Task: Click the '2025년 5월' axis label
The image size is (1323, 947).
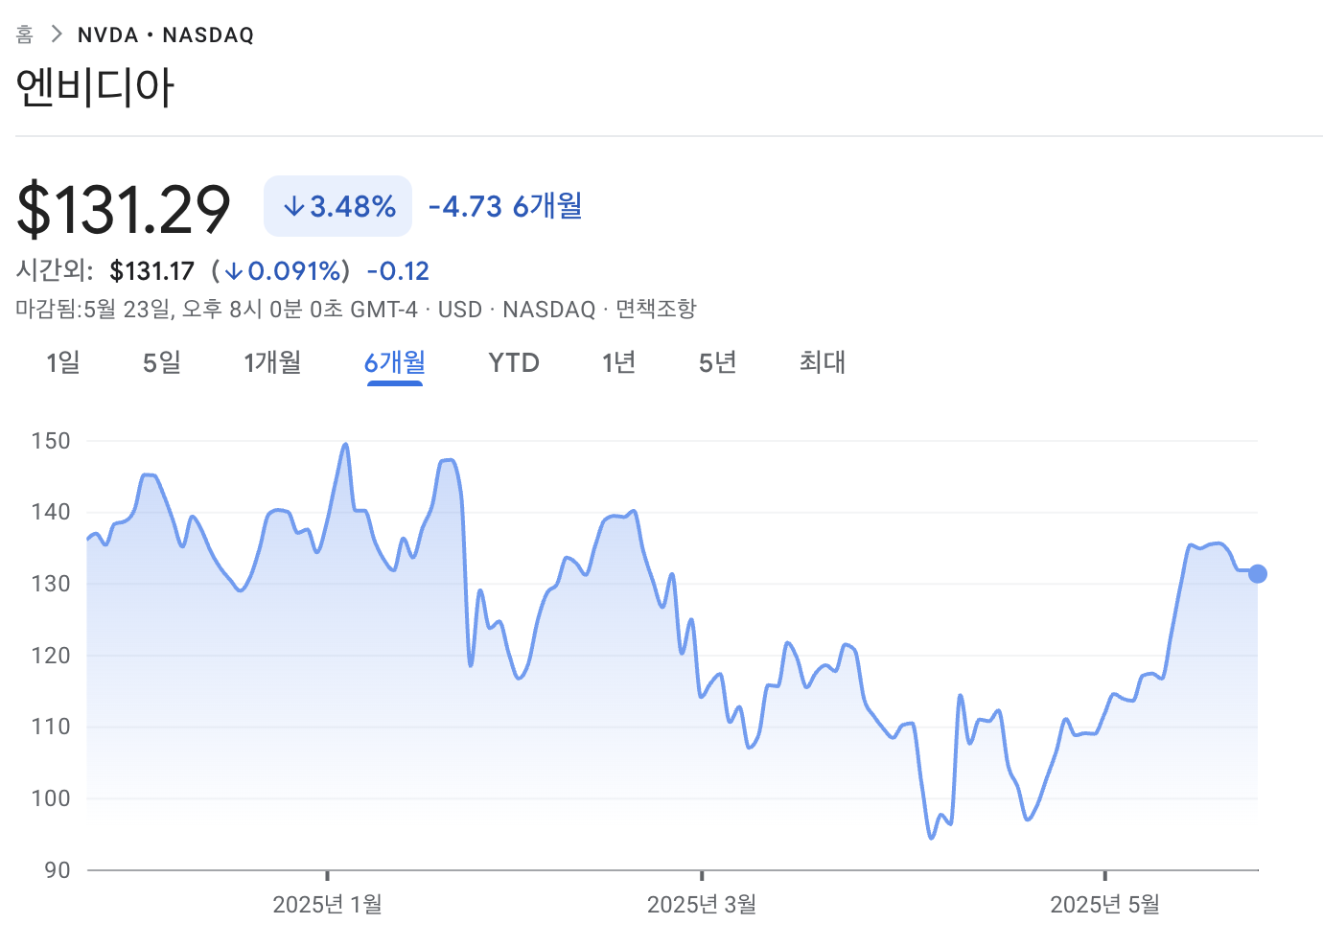Action: [1105, 904]
